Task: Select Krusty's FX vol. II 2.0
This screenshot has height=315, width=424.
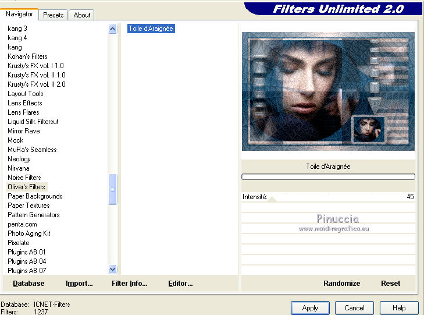Action: pyautogui.click(x=37, y=84)
